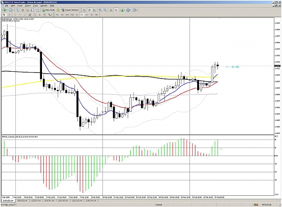Select the Fibonacci retracement tool
The height and width of the screenshot is (207, 282).
click(35, 15)
